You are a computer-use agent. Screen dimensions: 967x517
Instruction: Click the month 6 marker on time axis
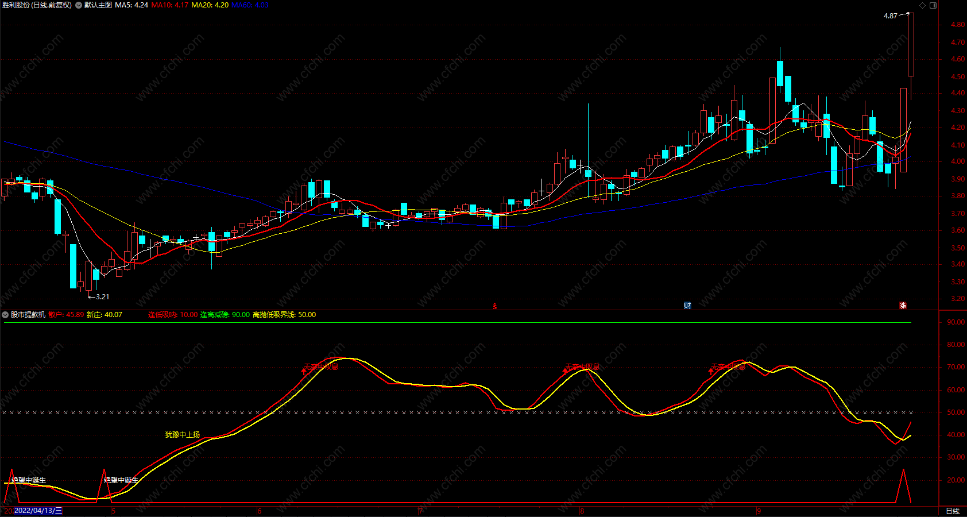point(260,511)
